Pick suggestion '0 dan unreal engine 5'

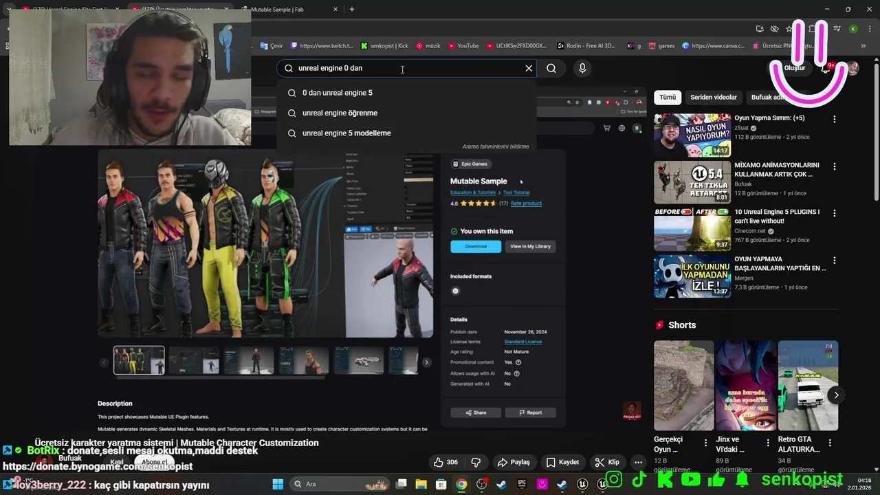point(406,93)
